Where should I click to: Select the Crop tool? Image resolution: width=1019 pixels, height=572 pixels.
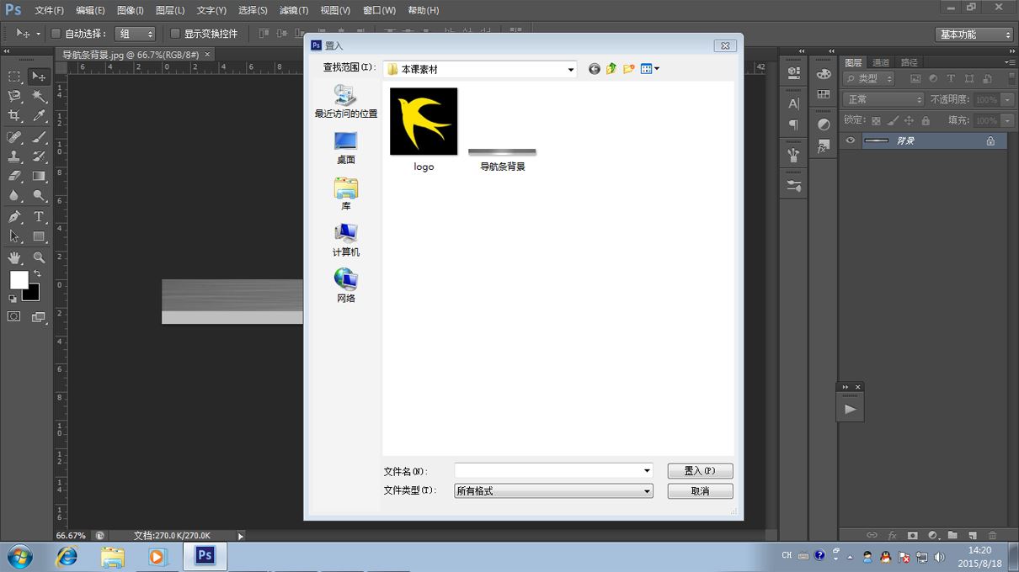point(14,117)
